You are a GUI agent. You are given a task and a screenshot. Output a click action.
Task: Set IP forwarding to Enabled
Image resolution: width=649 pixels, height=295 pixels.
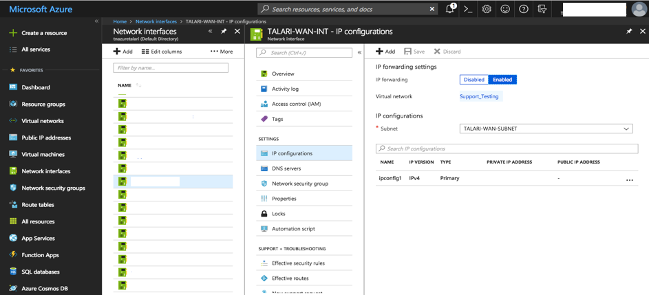click(x=502, y=80)
